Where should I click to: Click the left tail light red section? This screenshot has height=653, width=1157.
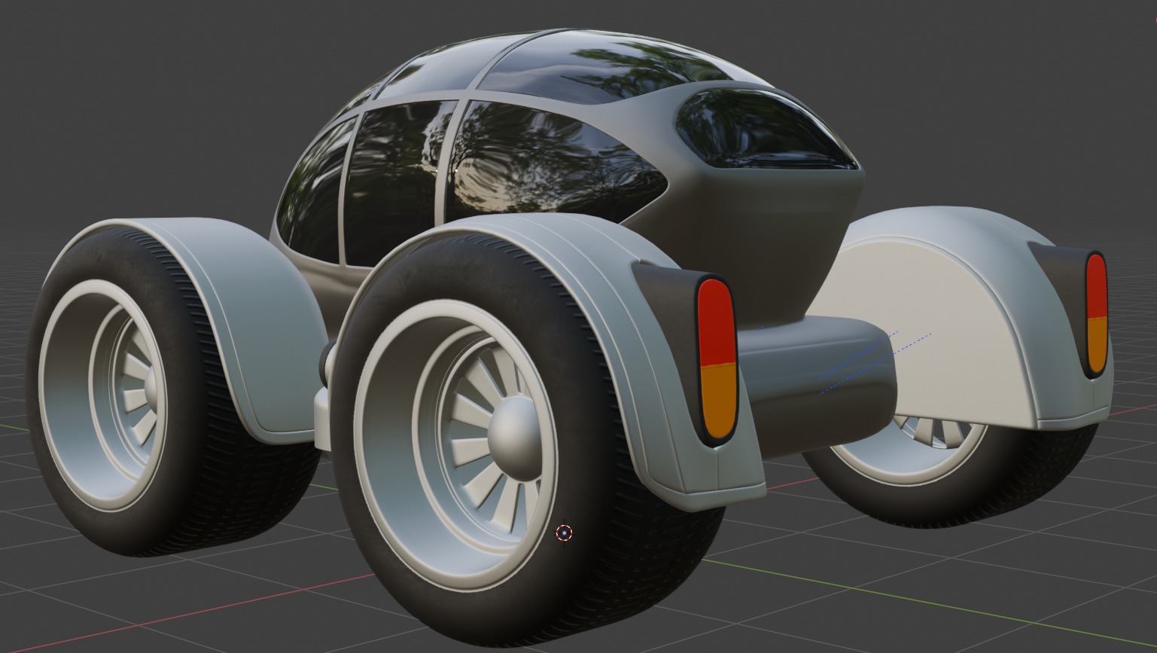pos(717,322)
